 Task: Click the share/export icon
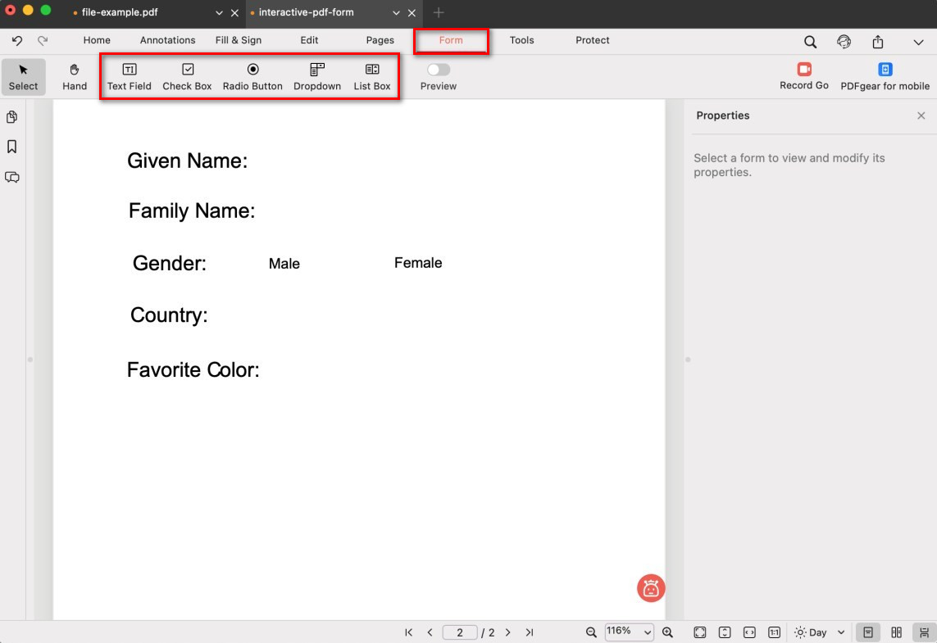[x=878, y=42]
